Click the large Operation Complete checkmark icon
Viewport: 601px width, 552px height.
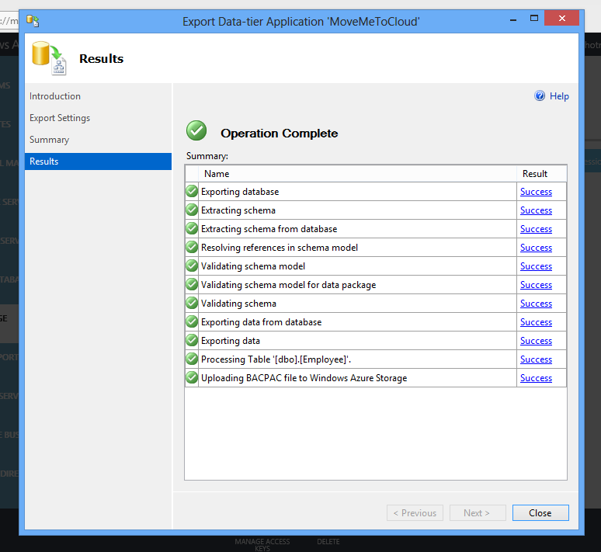point(196,130)
